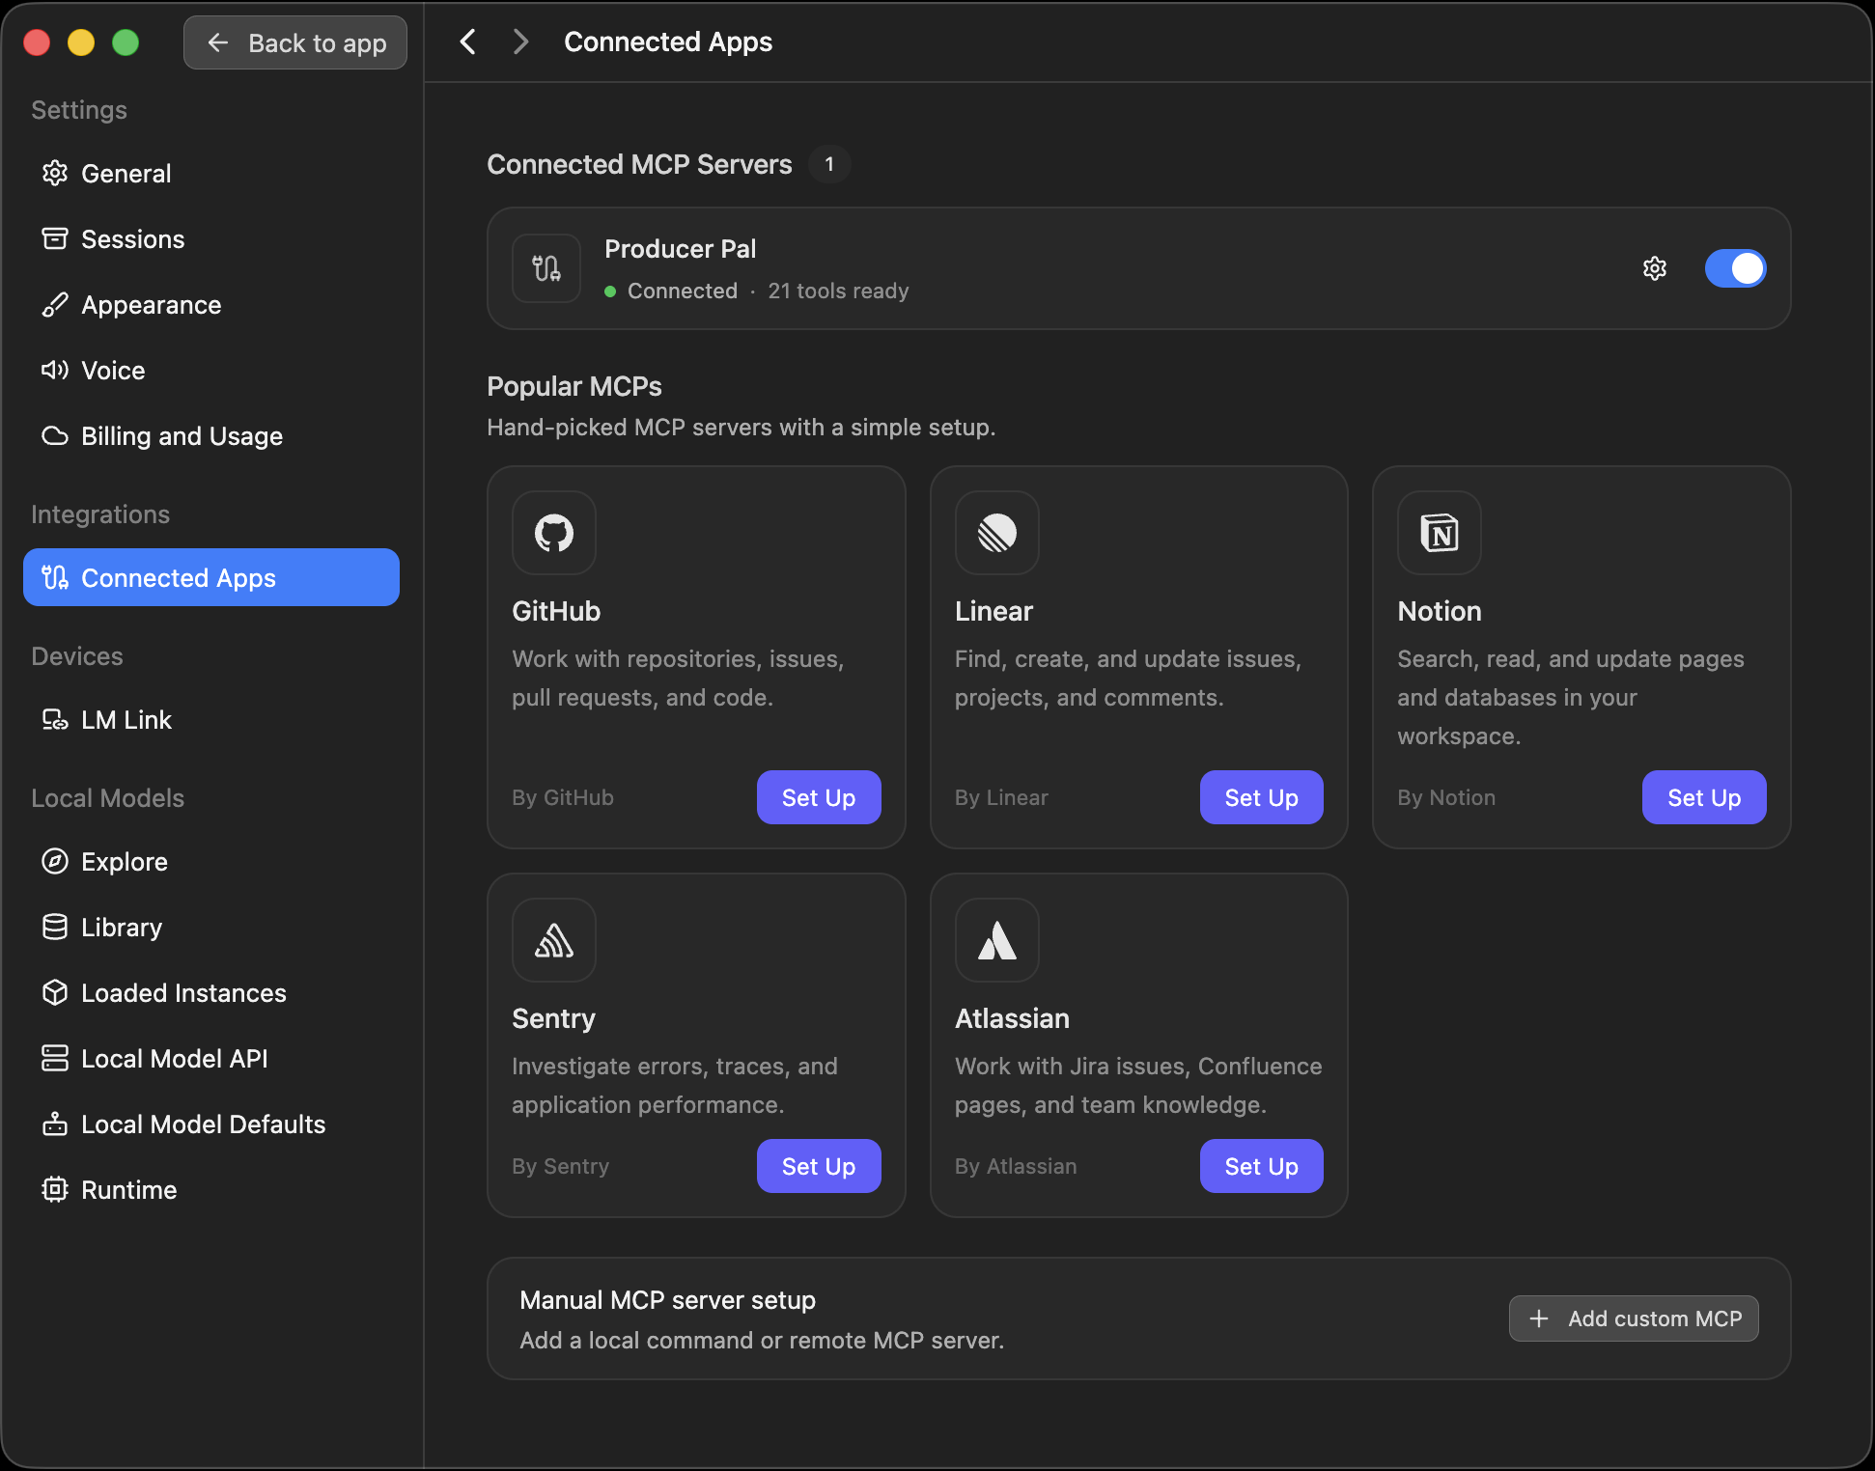Click the Local Model API server icon
The width and height of the screenshot is (1875, 1471).
pos(55,1058)
